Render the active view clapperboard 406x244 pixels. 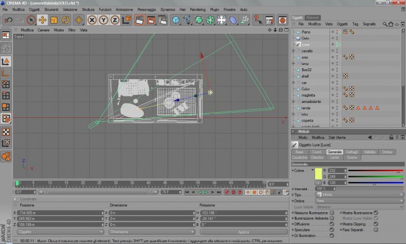coord(140,20)
